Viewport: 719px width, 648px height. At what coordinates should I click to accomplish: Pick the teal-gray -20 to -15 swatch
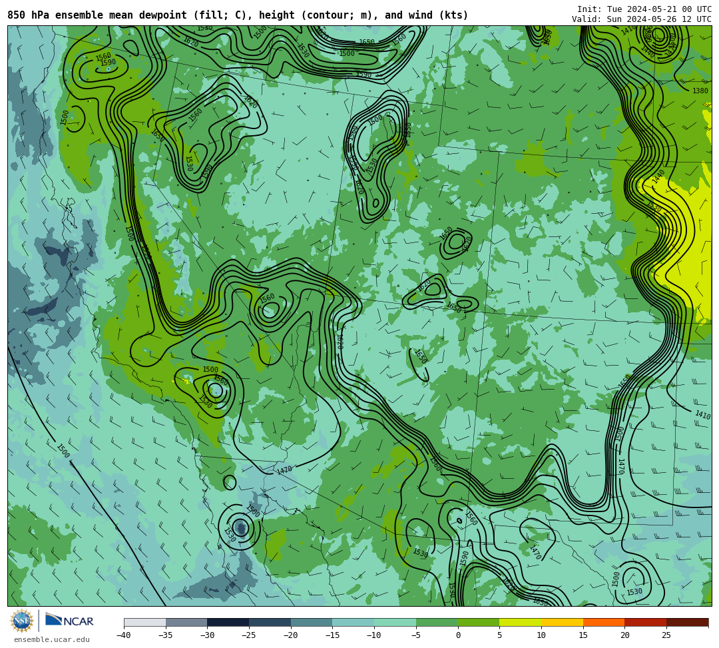[312, 622]
